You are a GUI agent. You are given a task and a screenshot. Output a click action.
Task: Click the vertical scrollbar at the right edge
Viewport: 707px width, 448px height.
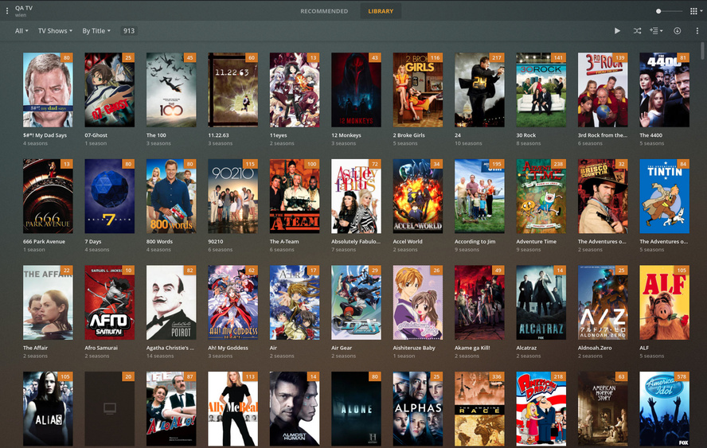coord(702,50)
